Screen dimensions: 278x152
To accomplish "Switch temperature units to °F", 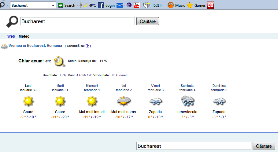I will pyautogui.click(x=87, y=46).
